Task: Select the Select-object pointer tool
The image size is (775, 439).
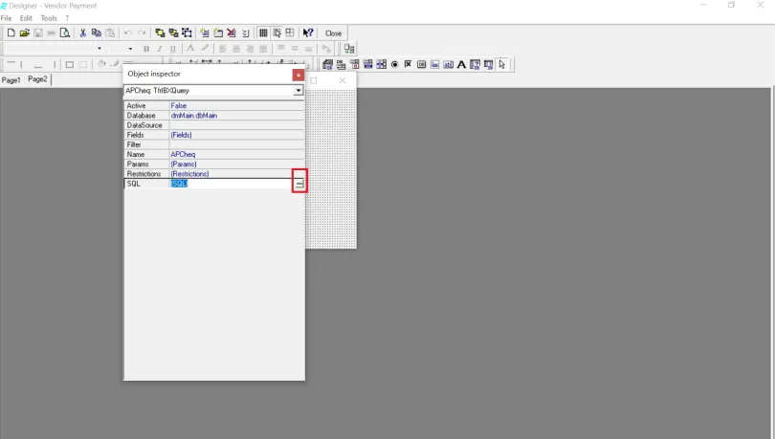Action: point(502,65)
